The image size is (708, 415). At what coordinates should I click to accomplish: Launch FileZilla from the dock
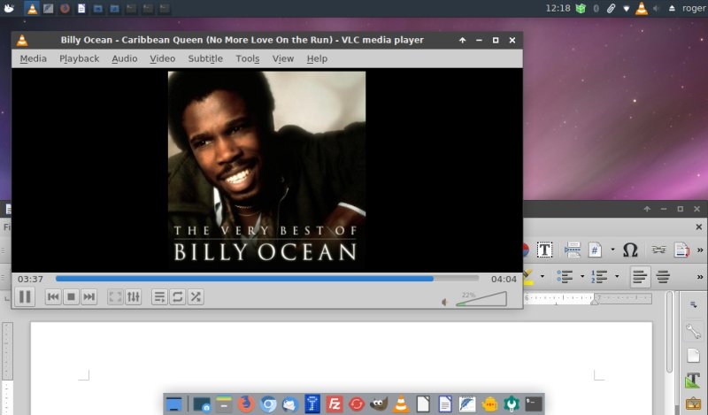coord(335,404)
